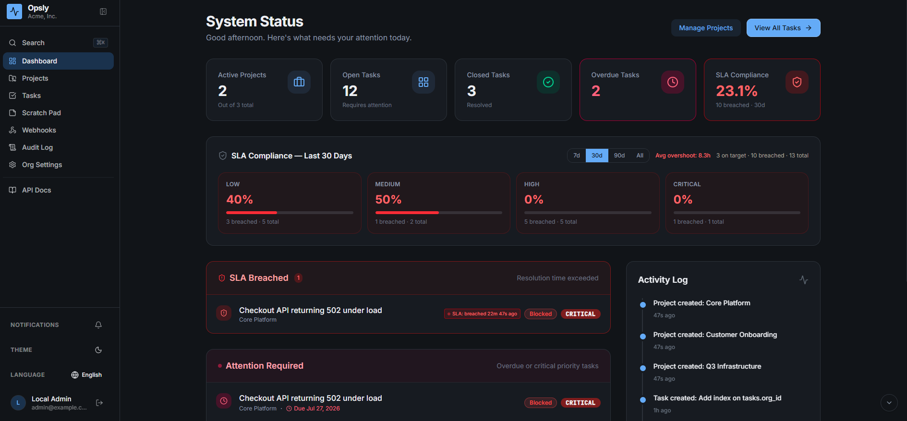This screenshot has height=421, width=907.
Task: Click the shield icon in SLA Breached header
Action: (222, 278)
